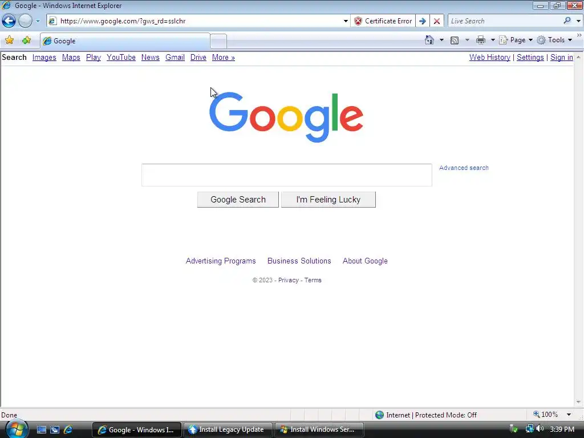584x438 pixels.
Task: Open Web History link
Action: (490, 58)
